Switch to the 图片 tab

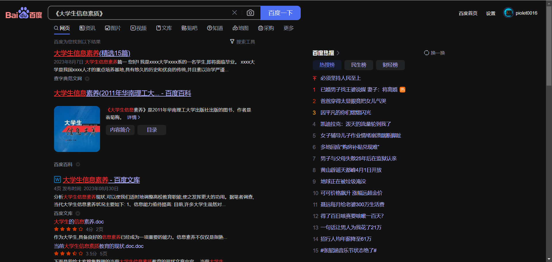click(x=113, y=28)
